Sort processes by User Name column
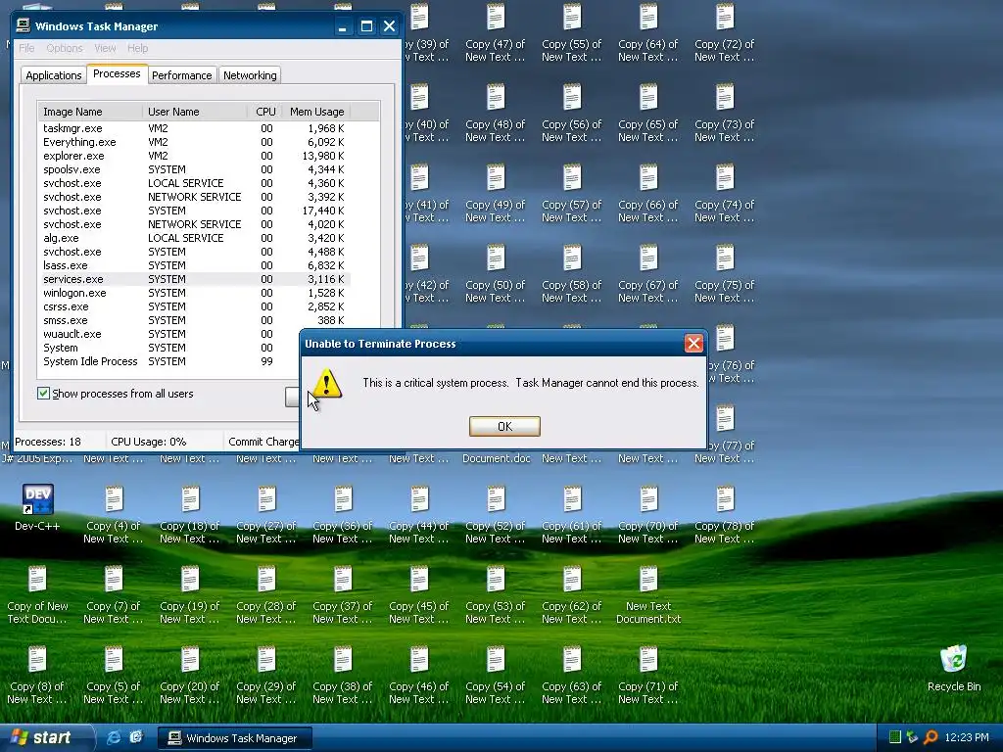This screenshot has height=752, width=1003. (195, 112)
